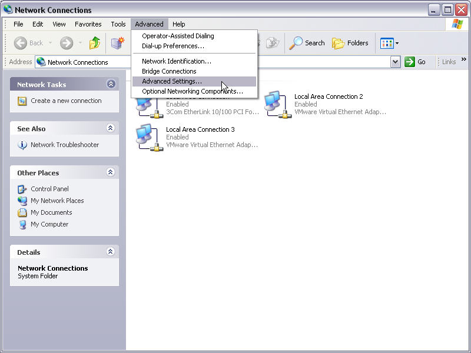
Task: Click the Go button arrow icon
Action: pyautogui.click(x=409, y=62)
